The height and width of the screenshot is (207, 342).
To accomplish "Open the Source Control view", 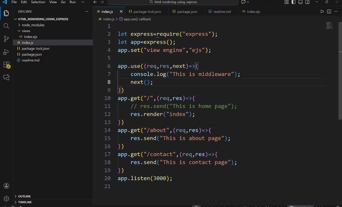I will click(6, 39).
